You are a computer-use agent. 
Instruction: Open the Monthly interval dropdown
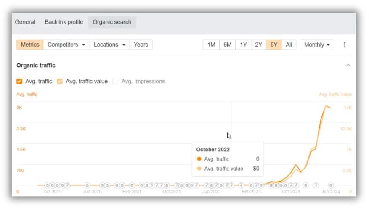click(317, 45)
